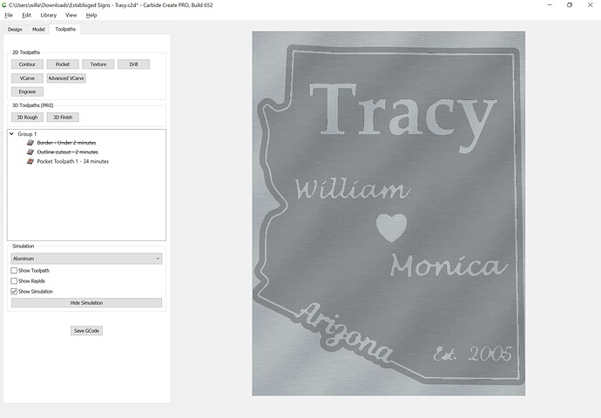Screen dimensions: 601x418
Task: Click the Border toolpath icon
Action: (x=30, y=143)
